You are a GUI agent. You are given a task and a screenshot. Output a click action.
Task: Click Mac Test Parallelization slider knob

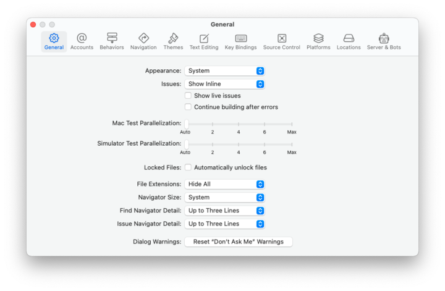[187, 124]
